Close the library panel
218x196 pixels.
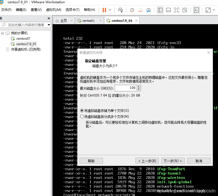tap(49, 18)
